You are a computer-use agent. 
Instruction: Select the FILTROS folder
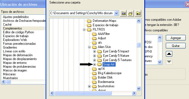(x=99, y=29)
